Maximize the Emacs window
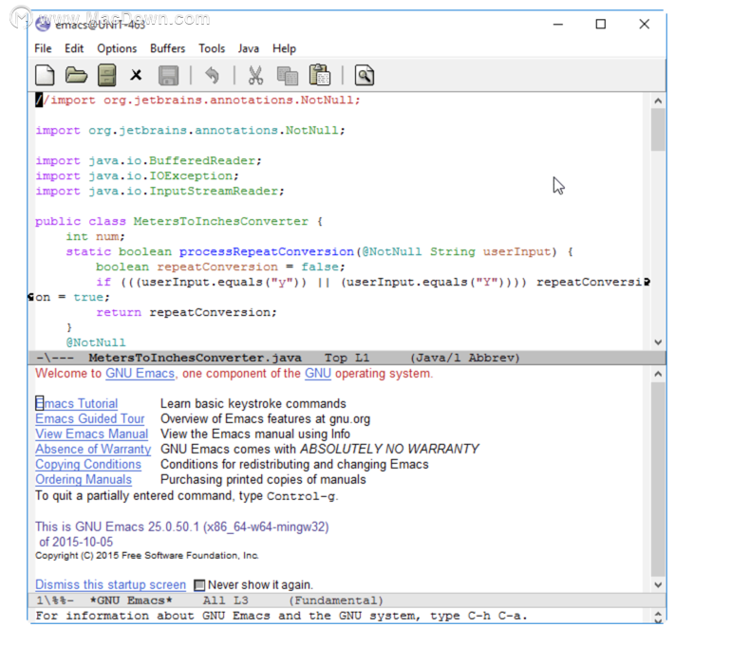Screen dimensions: 731x646 600,24
